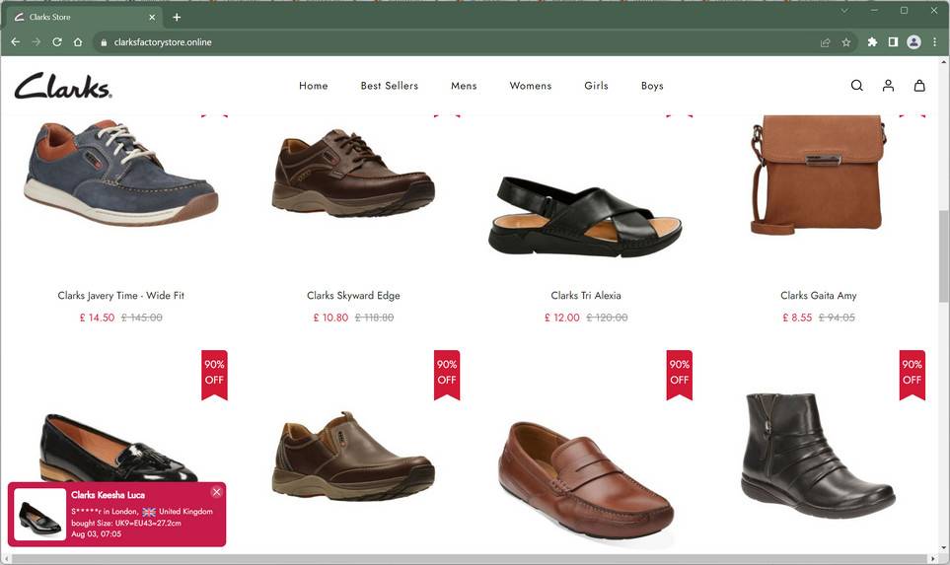Bookmark this page with star icon
This screenshot has width=950, height=565.
pyautogui.click(x=845, y=42)
